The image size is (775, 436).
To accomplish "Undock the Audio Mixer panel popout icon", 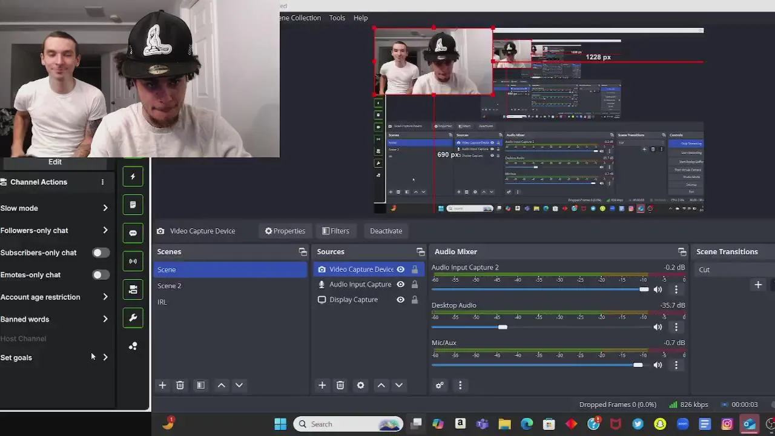I will pyautogui.click(x=682, y=252).
